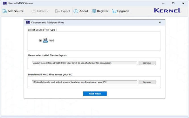Viewport: 189px width, 118px height.
Task: Close the Kernel MSG Viewer window
Action: click(183, 3)
